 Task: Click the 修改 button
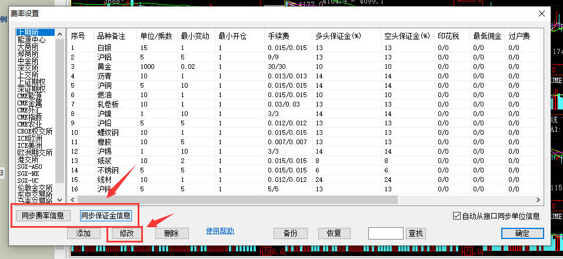pos(127,233)
